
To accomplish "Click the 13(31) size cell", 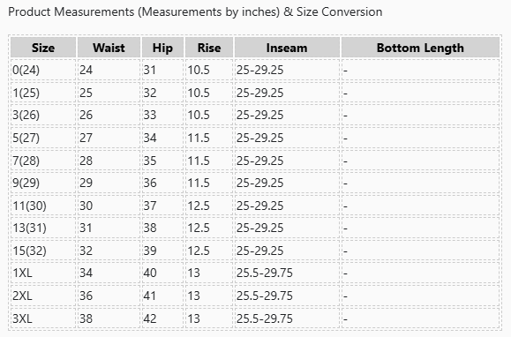I will tap(43, 228).
